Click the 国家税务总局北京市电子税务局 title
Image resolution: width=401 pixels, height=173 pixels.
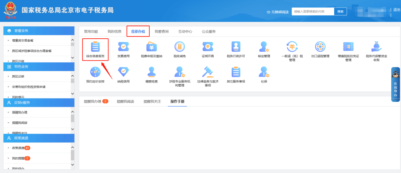coord(68,10)
